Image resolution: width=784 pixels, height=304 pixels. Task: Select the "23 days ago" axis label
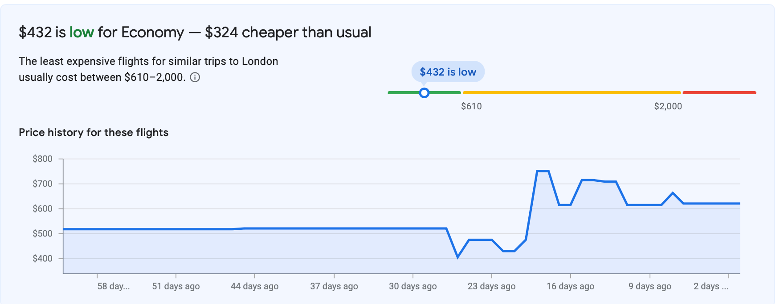tap(491, 286)
